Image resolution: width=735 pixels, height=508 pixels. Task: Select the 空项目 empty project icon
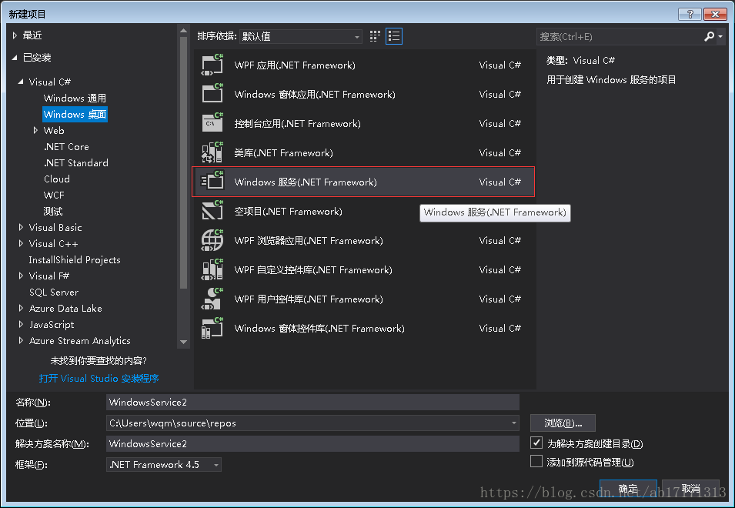coord(212,211)
